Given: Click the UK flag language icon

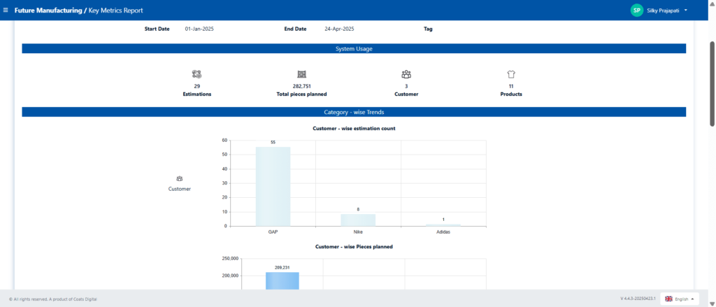Looking at the screenshot, I should [668, 299].
